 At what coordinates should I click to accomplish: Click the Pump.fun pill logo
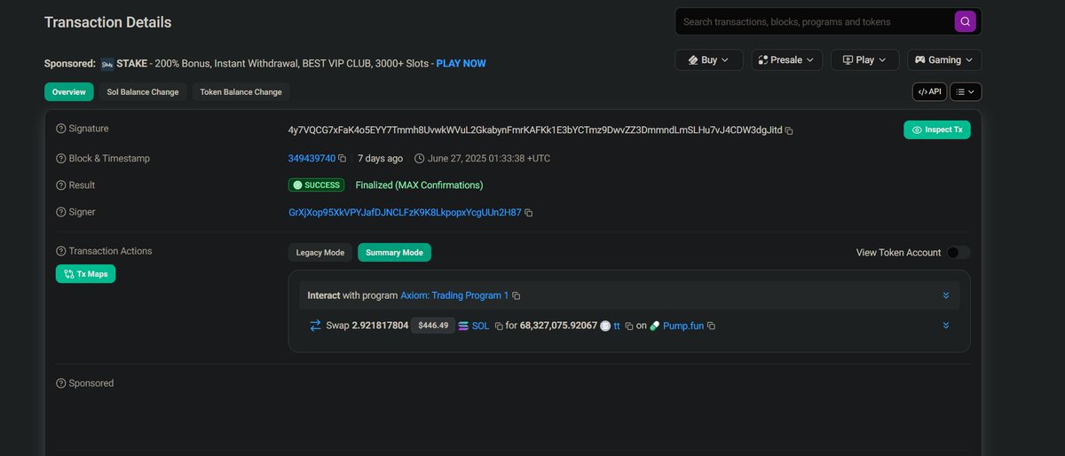(655, 326)
